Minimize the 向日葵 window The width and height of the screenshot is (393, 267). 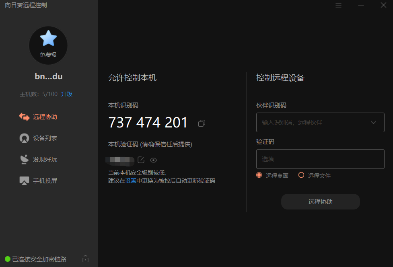(361, 5)
